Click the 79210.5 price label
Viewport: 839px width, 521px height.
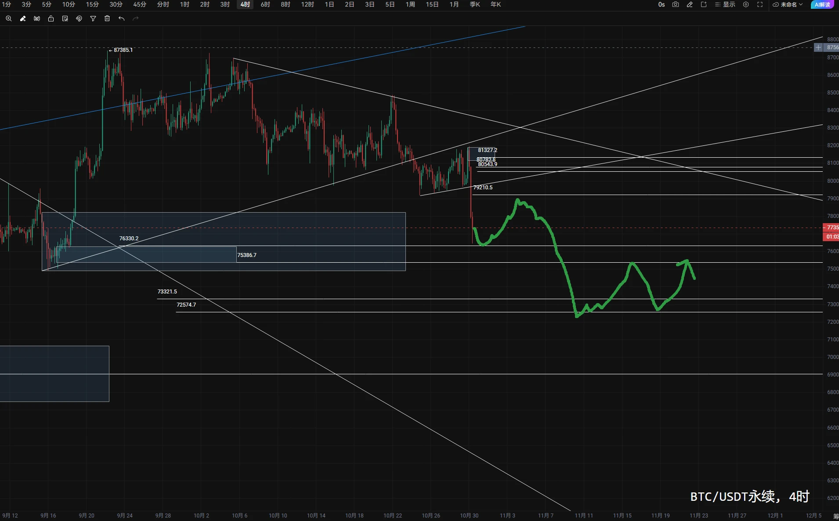[483, 188]
